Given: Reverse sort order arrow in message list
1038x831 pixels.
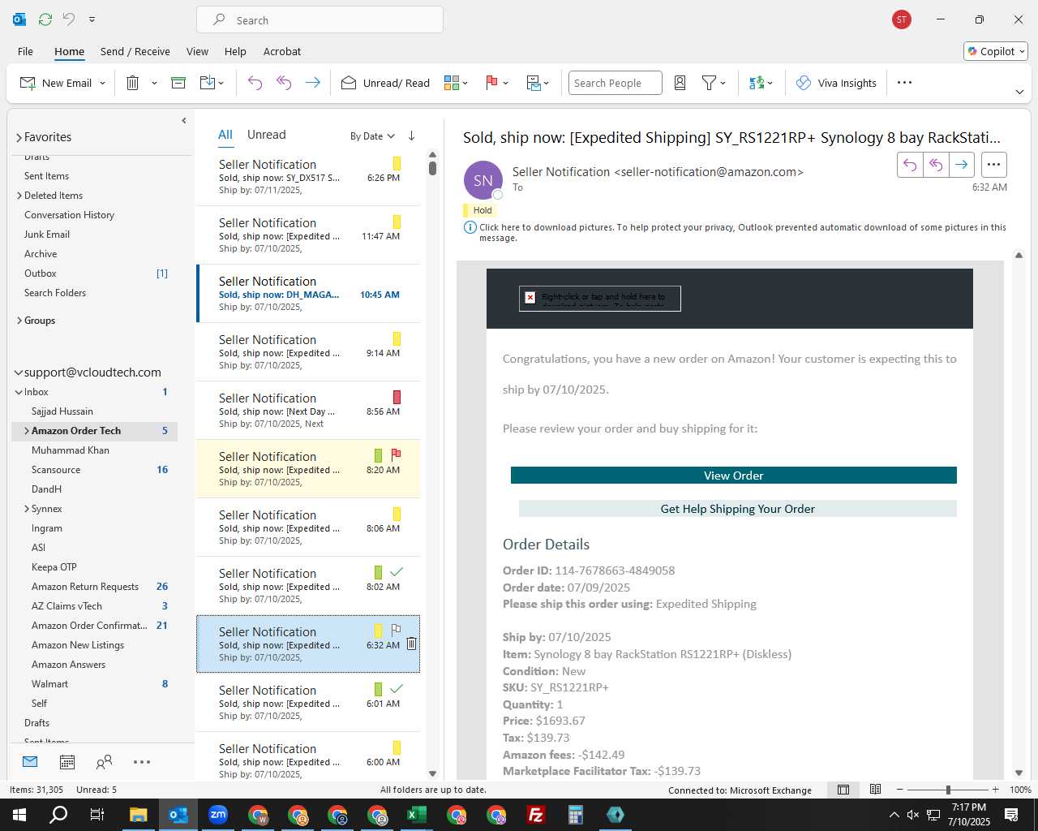Looking at the screenshot, I should click(411, 136).
